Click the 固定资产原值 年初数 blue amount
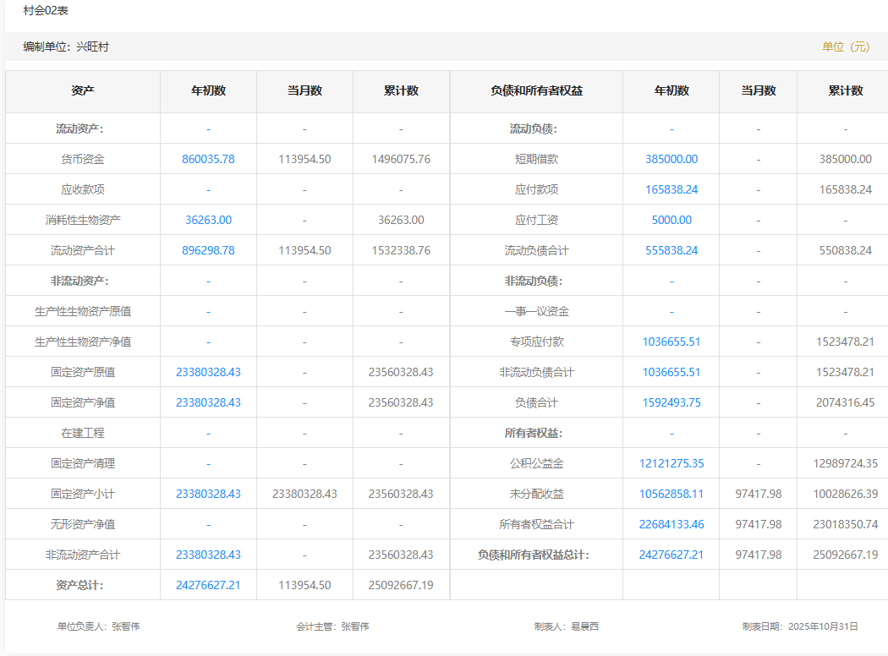888x656 pixels. point(208,372)
